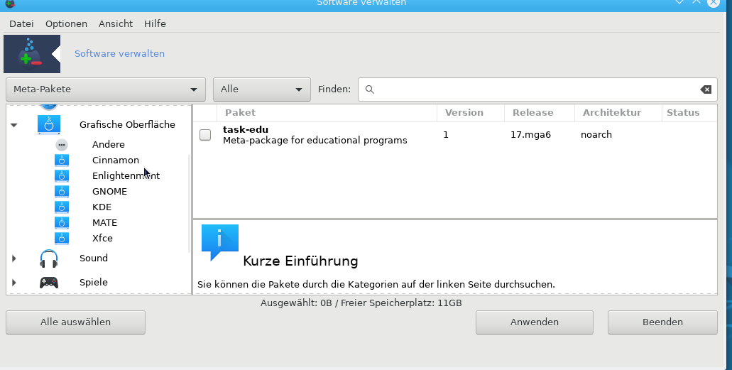Screen dimensions: 732x370
Task: Expand the Sound category
Action: [13, 259]
